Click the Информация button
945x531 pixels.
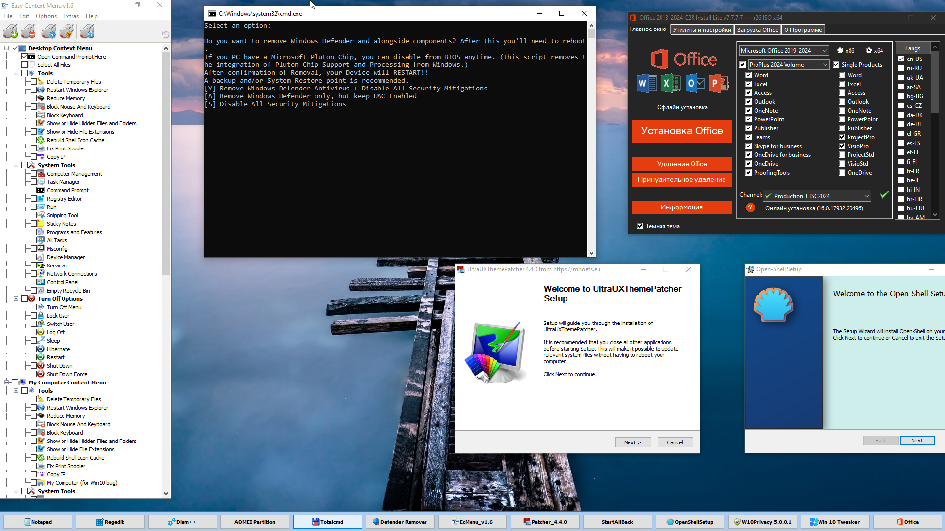(x=682, y=207)
